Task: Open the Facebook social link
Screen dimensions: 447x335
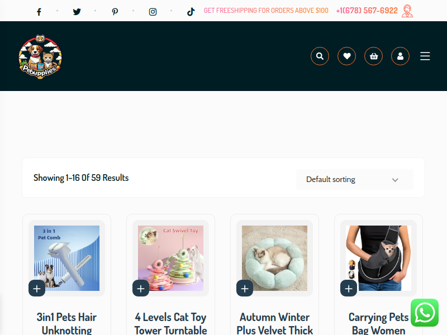Action: (x=39, y=12)
